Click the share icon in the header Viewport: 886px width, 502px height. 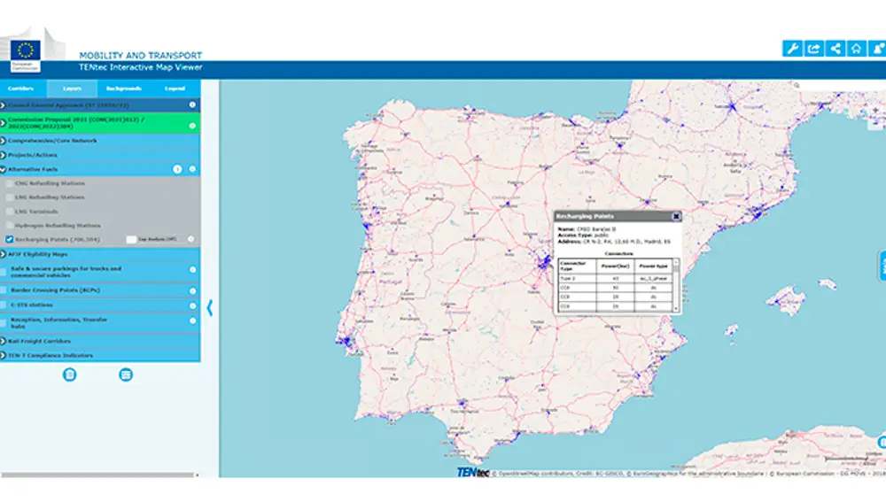(835, 49)
